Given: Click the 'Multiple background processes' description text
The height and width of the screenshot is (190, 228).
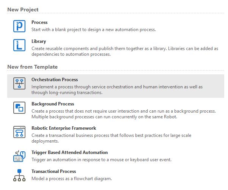Looking at the screenshot, I should tap(104, 117).
